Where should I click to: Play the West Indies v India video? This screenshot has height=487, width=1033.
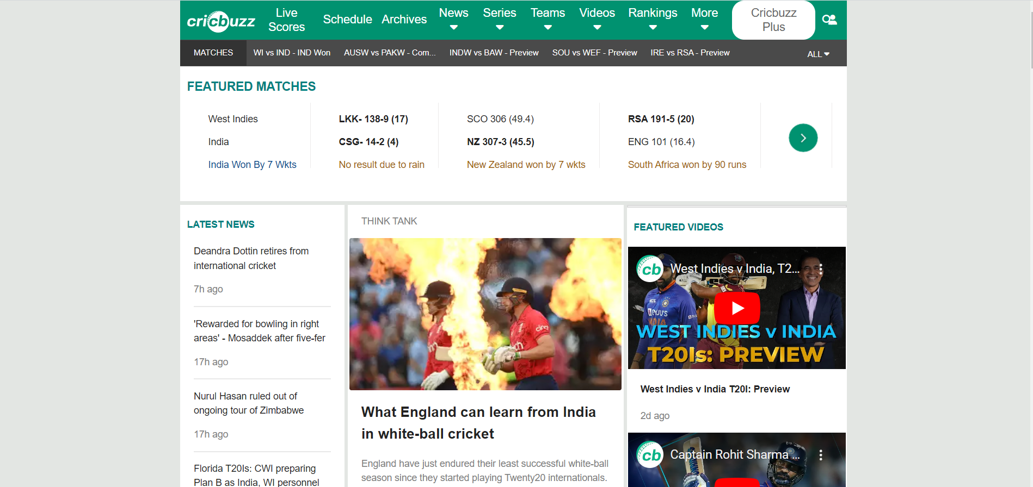(737, 308)
